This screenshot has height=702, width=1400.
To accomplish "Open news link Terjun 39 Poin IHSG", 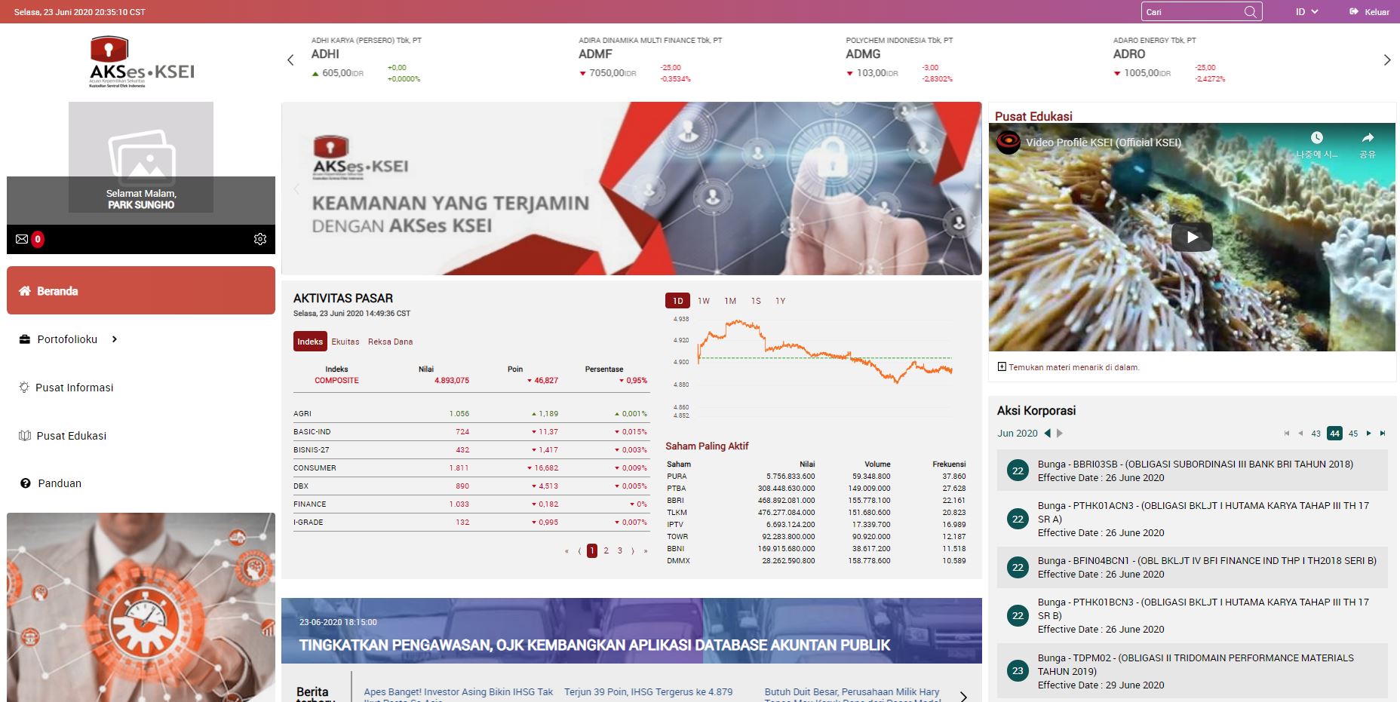I will pos(648,691).
